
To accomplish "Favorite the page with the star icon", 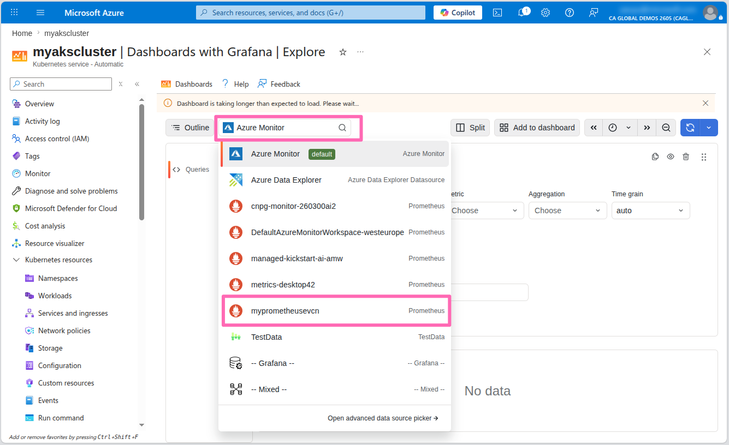I will point(343,52).
